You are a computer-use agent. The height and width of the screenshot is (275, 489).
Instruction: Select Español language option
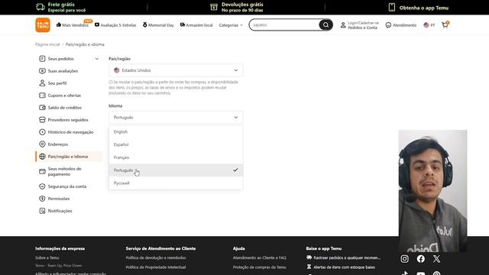coord(176,144)
